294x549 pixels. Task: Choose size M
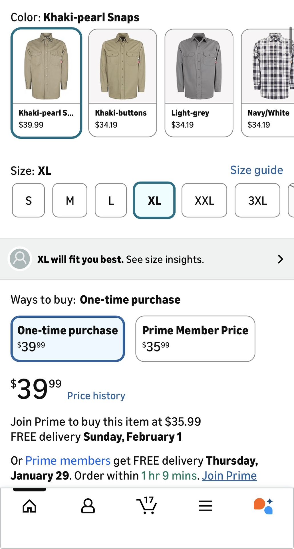[x=70, y=200]
